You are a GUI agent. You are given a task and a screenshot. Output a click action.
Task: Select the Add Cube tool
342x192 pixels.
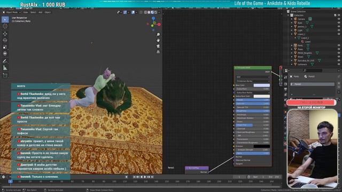pos(5,76)
